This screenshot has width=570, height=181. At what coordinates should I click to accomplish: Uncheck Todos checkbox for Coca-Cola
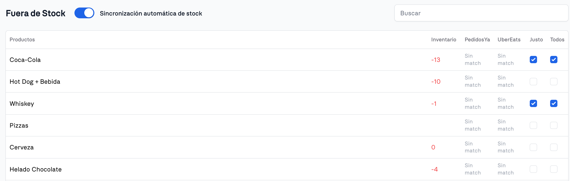coord(554,60)
